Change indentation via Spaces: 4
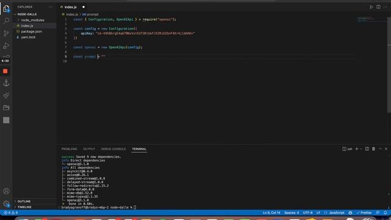Image resolution: width=391 pixels, height=220 pixels. pos(291,213)
